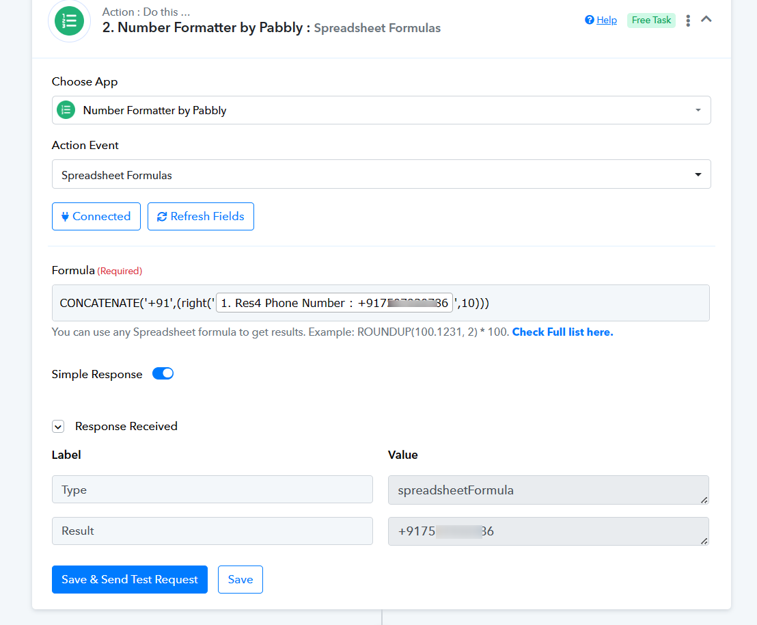Click Refresh Fields button

pyautogui.click(x=200, y=216)
